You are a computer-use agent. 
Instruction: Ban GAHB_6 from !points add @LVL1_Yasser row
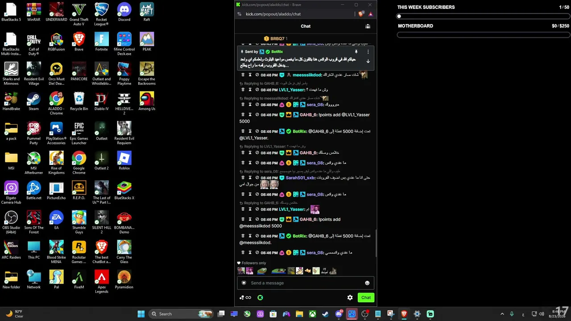(x=257, y=115)
